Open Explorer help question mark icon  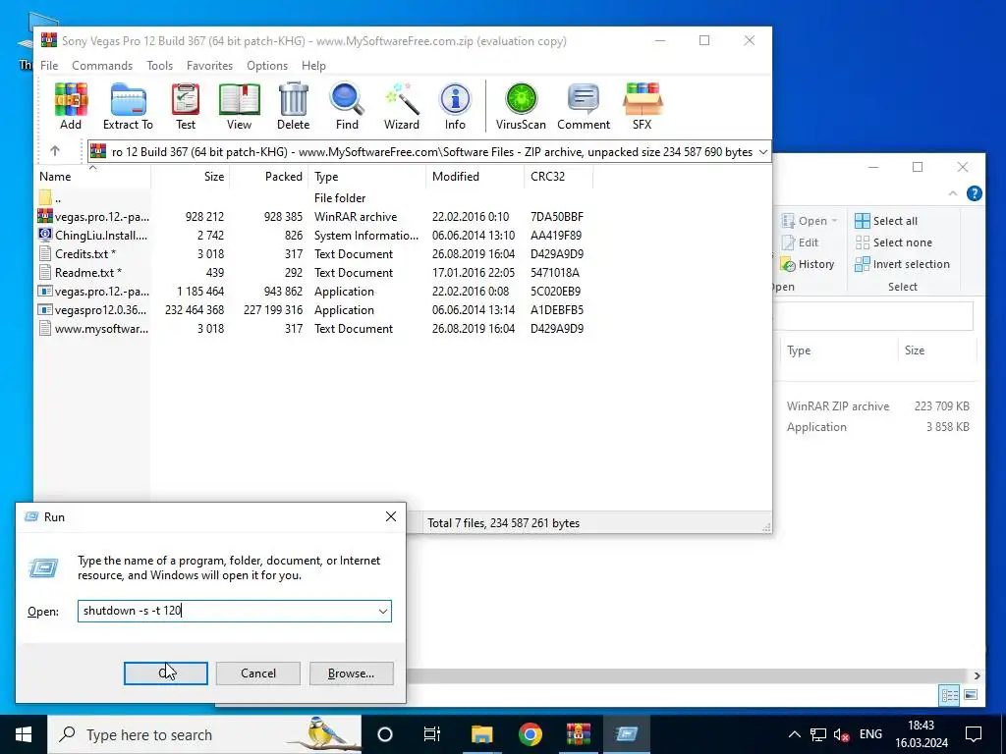(x=974, y=193)
